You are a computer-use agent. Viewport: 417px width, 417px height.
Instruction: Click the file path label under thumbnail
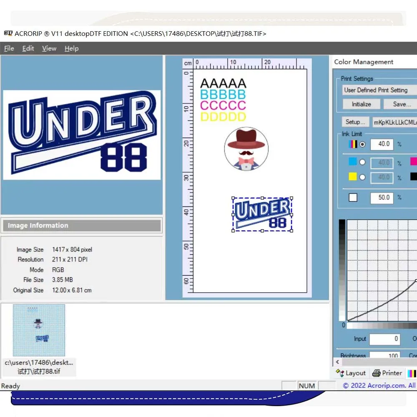click(x=39, y=367)
